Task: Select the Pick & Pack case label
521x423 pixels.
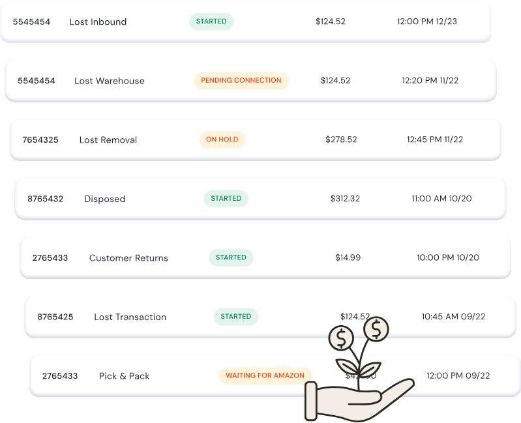Action: pos(125,376)
